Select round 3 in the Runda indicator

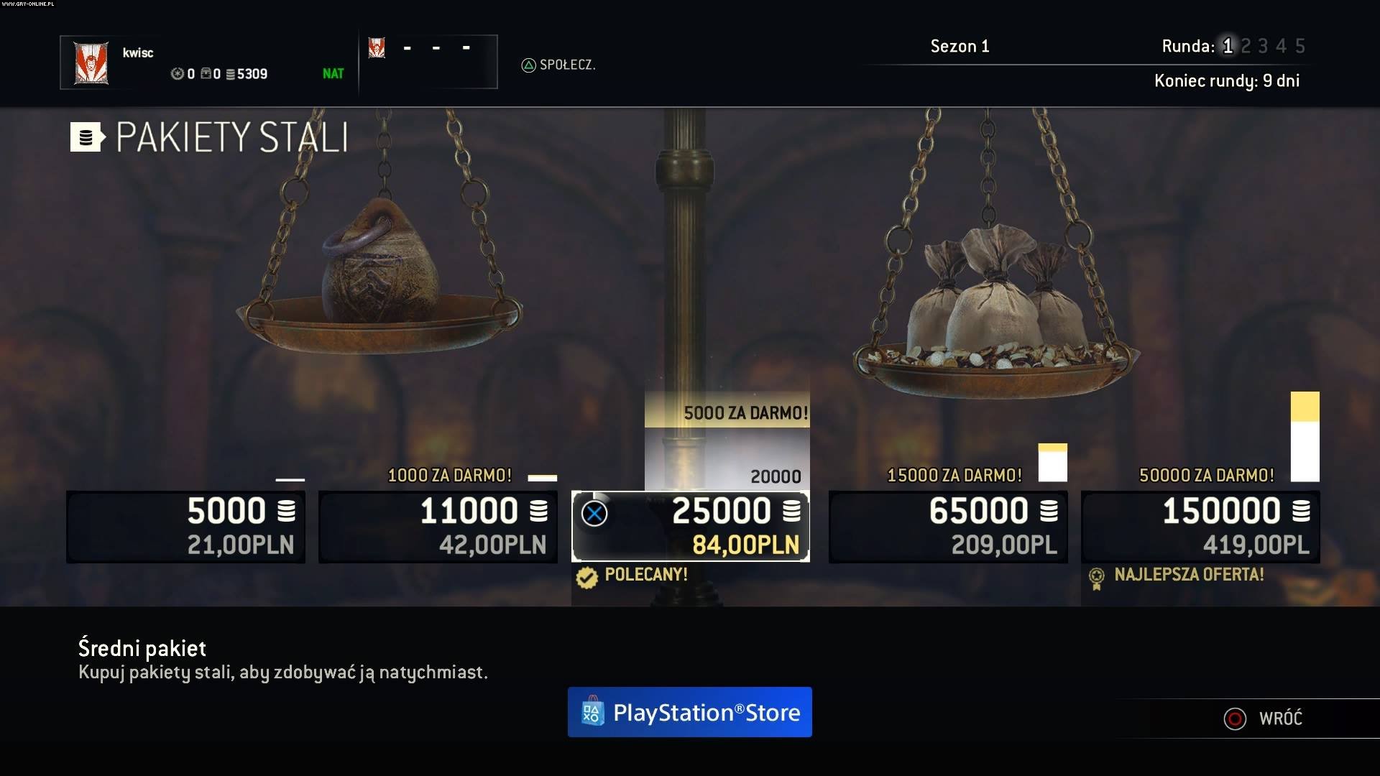click(1263, 46)
